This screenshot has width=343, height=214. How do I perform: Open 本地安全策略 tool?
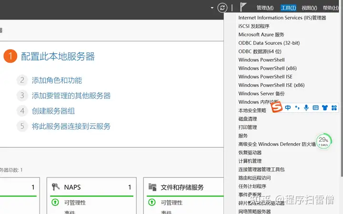point(252,110)
